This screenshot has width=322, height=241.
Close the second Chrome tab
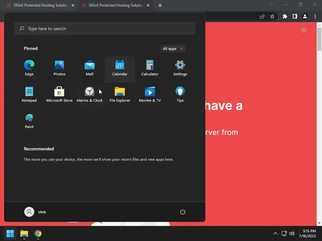[148, 5]
